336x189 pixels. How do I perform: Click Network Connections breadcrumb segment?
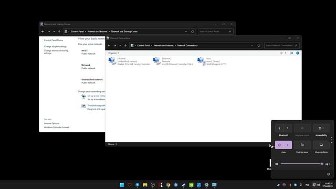[187, 46]
